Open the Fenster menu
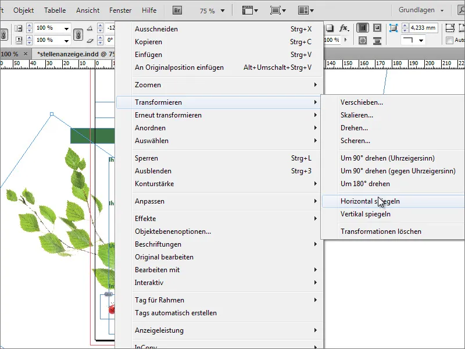The width and height of the screenshot is (465, 349). point(120,10)
